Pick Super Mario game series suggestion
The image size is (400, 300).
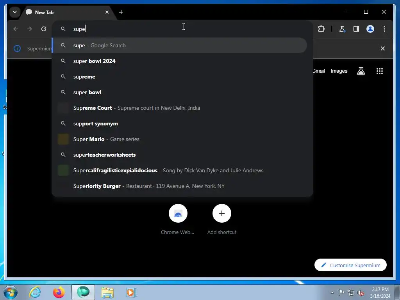coord(180,139)
